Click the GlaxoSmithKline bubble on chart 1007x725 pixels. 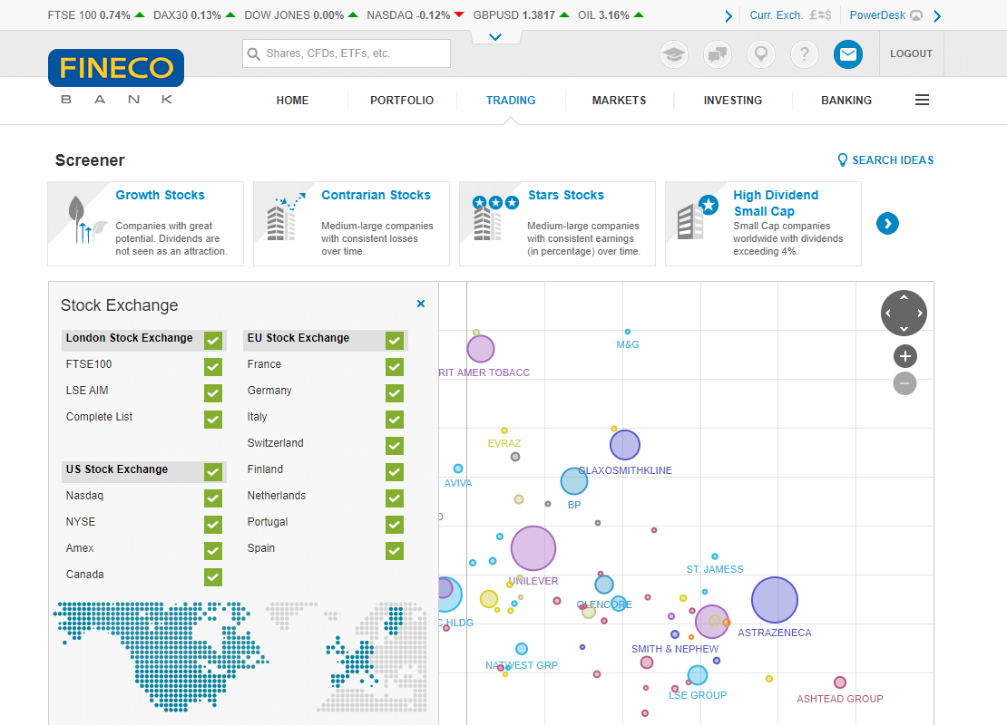click(625, 445)
